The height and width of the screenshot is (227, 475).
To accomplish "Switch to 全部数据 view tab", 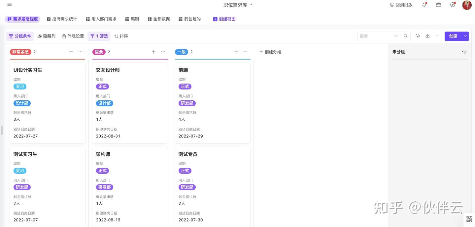I will (159, 19).
